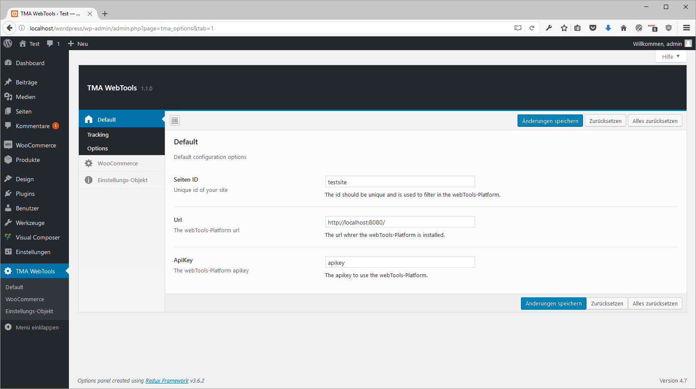
Task: Select TMA WebTools sidebar menu
Action: 34,271
